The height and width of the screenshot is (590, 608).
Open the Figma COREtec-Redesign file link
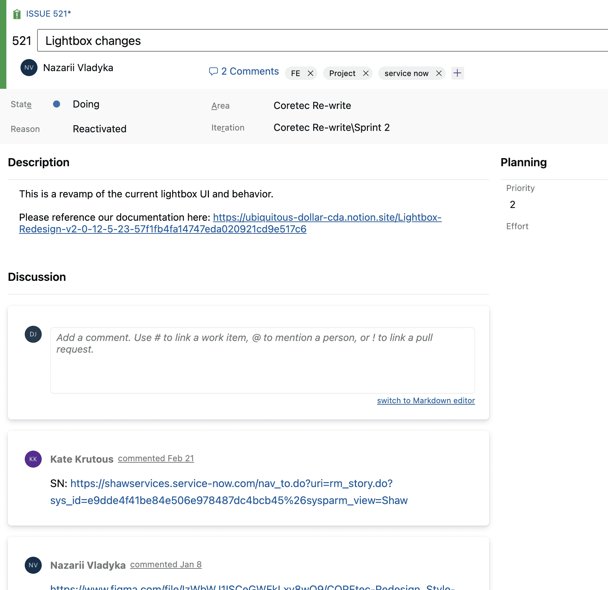pyautogui.click(x=252, y=587)
